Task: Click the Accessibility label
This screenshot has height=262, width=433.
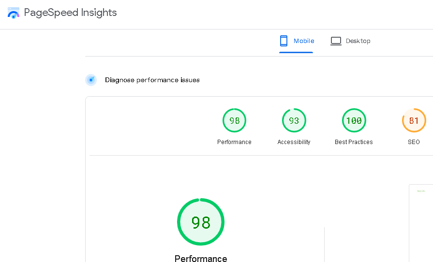Action: (294, 142)
